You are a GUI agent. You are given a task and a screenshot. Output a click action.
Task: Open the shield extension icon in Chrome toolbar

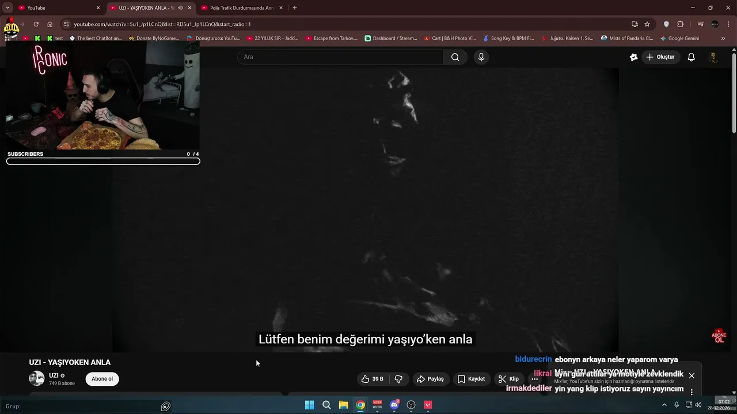coord(666,24)
